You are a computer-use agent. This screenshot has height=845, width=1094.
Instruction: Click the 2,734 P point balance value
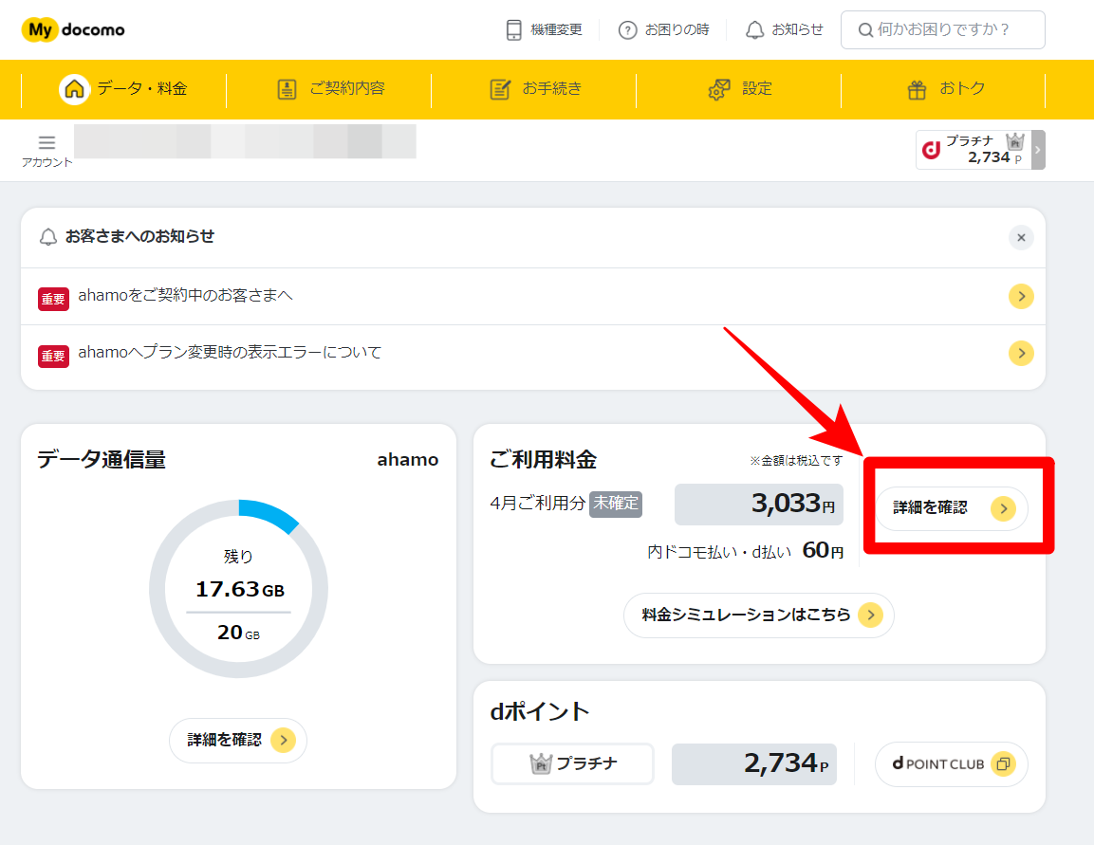click(x=754, y=764)
